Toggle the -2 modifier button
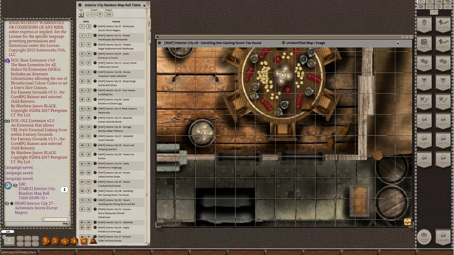 coord(28,244)
